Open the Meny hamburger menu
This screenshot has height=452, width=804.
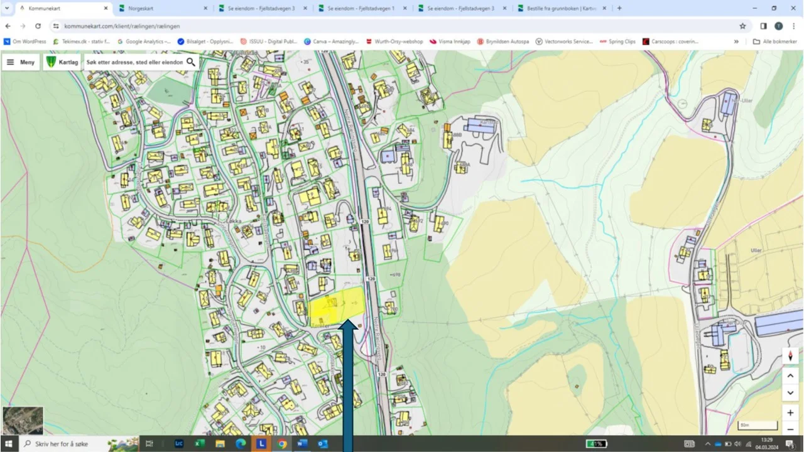click(x=21, y=62)
